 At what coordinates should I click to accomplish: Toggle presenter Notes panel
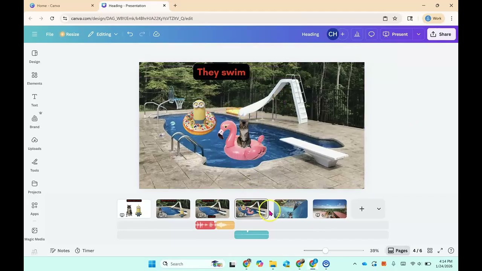pyautogui.click(x=60, y=251)
